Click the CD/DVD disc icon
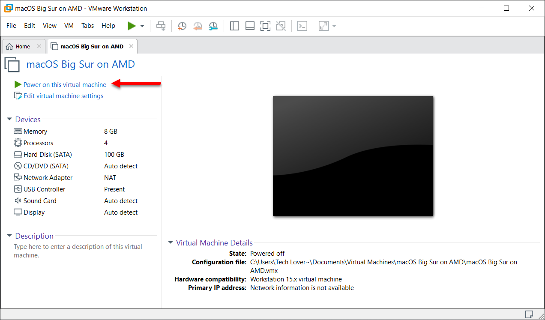 tap(18, 166)
